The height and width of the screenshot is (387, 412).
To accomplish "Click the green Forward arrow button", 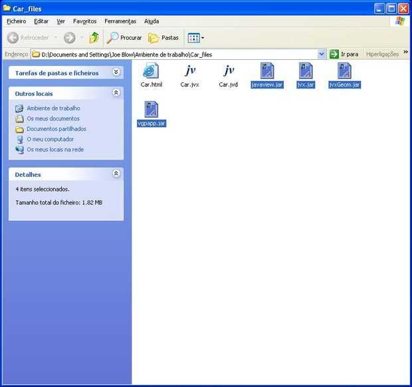I will (69, 38).
